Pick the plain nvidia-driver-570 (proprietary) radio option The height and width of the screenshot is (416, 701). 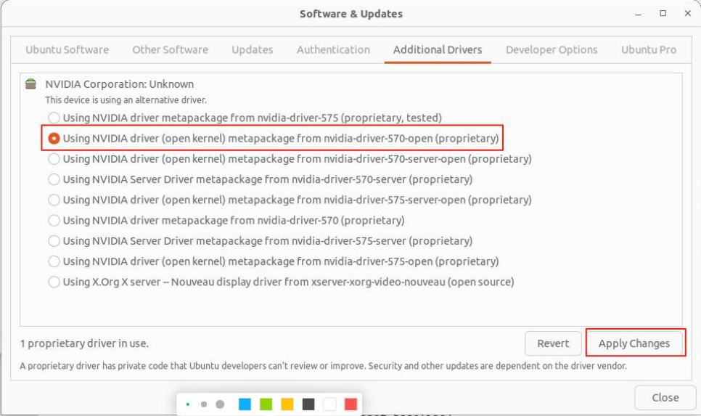click(54, 220)
